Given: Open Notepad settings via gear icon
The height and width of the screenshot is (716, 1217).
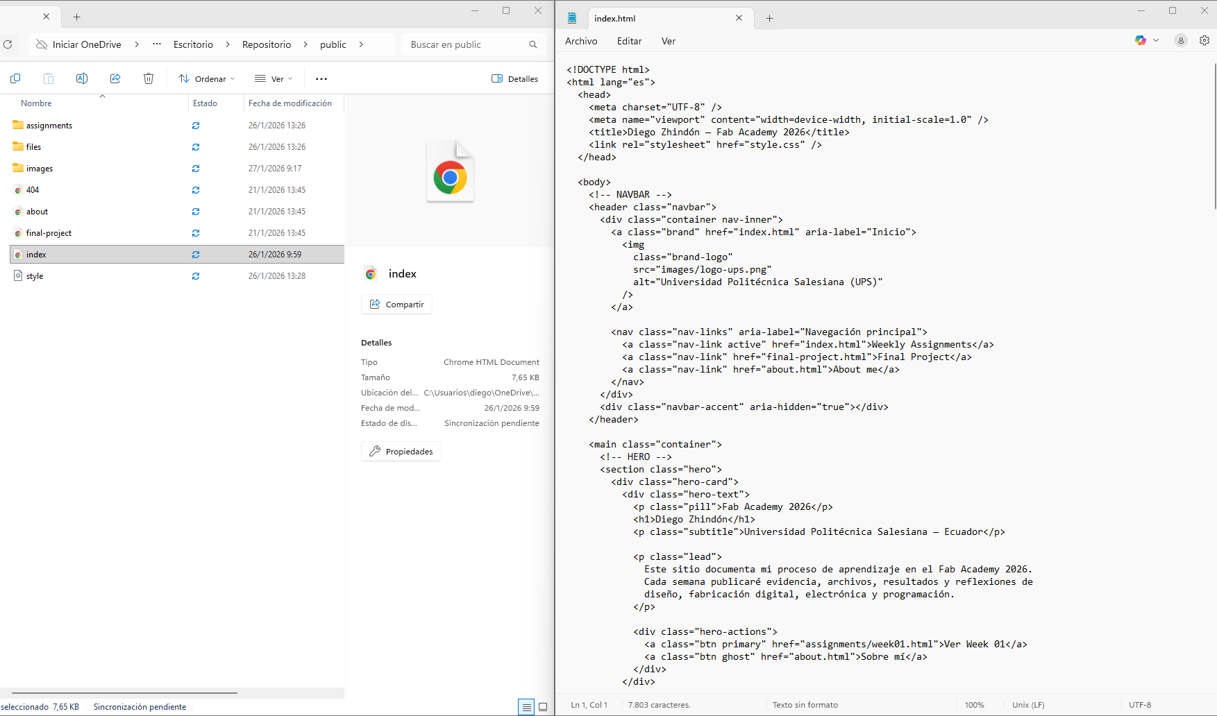Looking at the screenshot, I should coord(1205,40).
